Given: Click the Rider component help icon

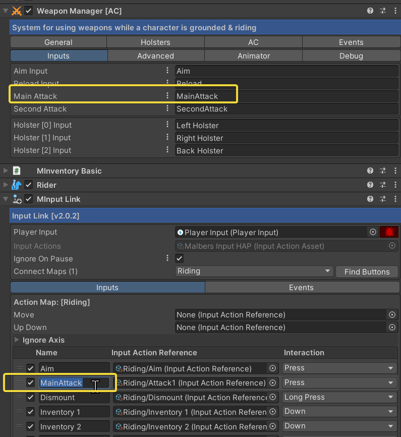Looking at the screenshot, I should tap(370, 185).
